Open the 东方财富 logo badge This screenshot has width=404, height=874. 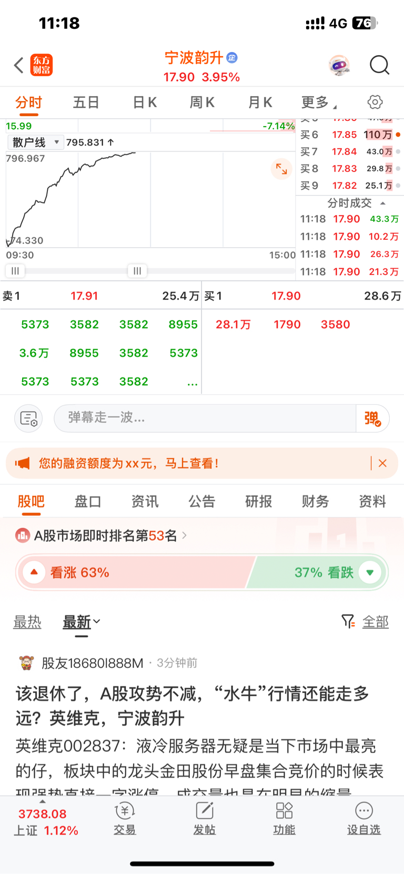tap(41, 65)
